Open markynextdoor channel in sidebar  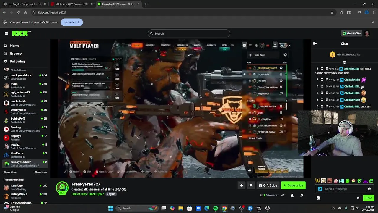25,77
